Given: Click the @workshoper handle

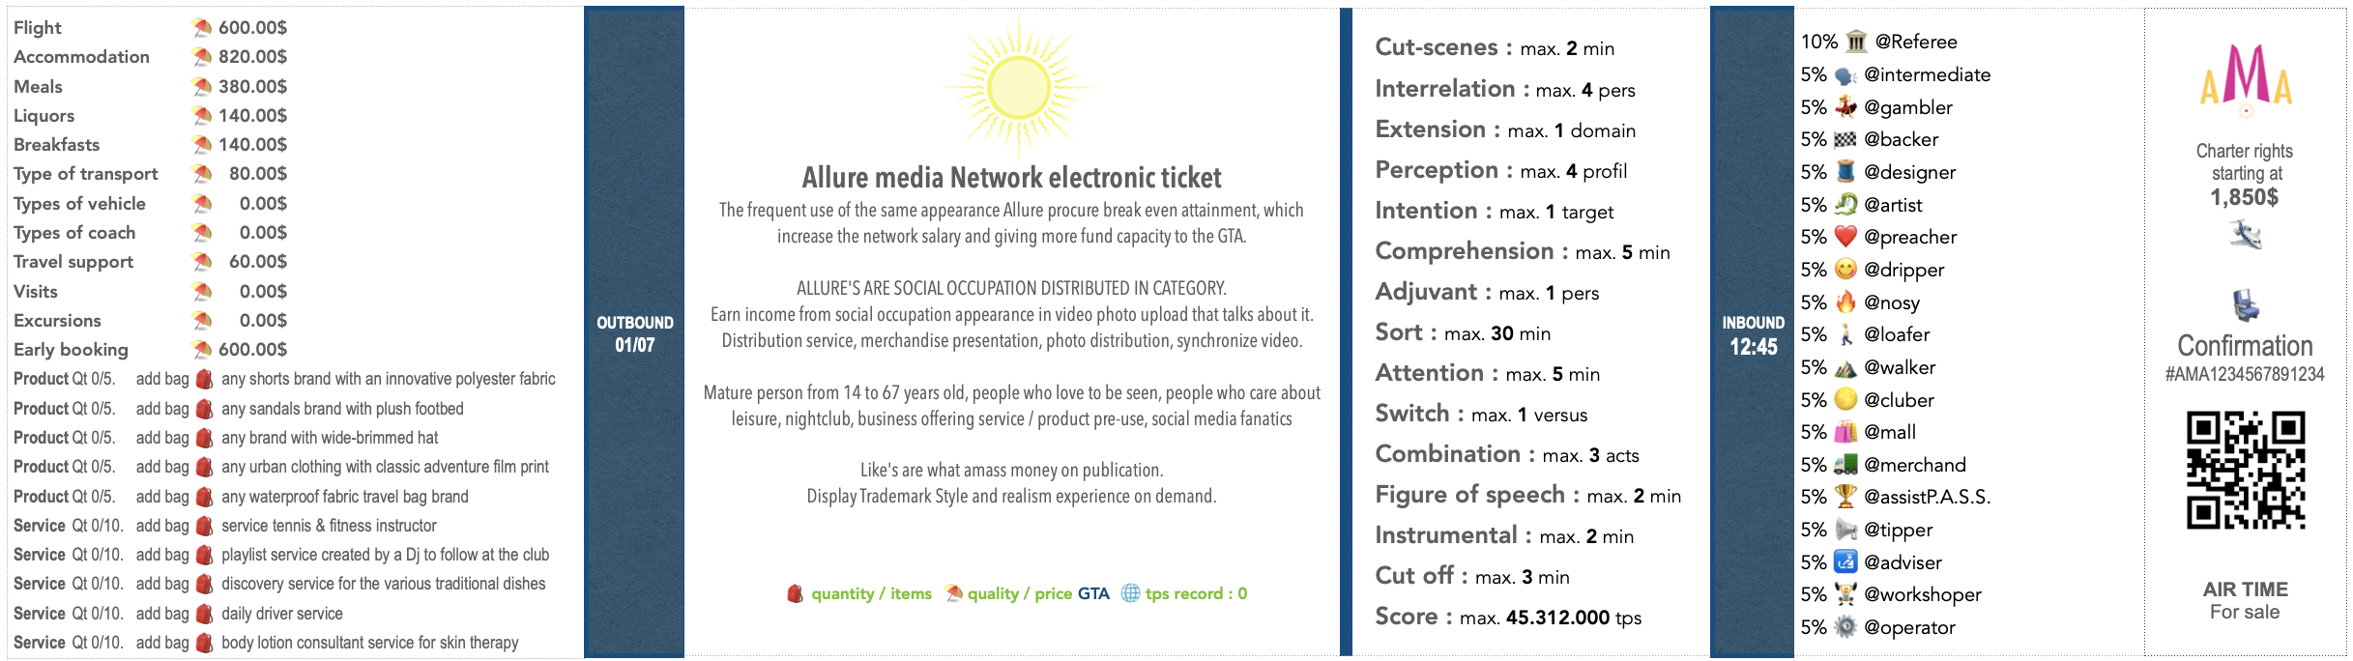Looking at the screenshot, I should 1922,594.
